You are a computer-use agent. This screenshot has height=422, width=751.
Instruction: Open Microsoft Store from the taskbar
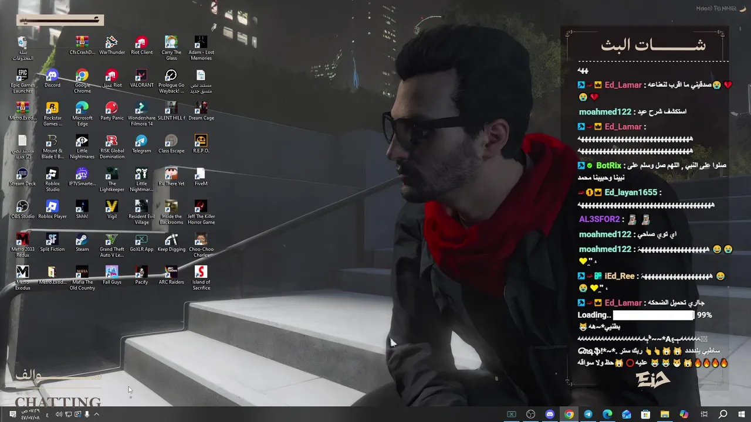click(645, 414)
